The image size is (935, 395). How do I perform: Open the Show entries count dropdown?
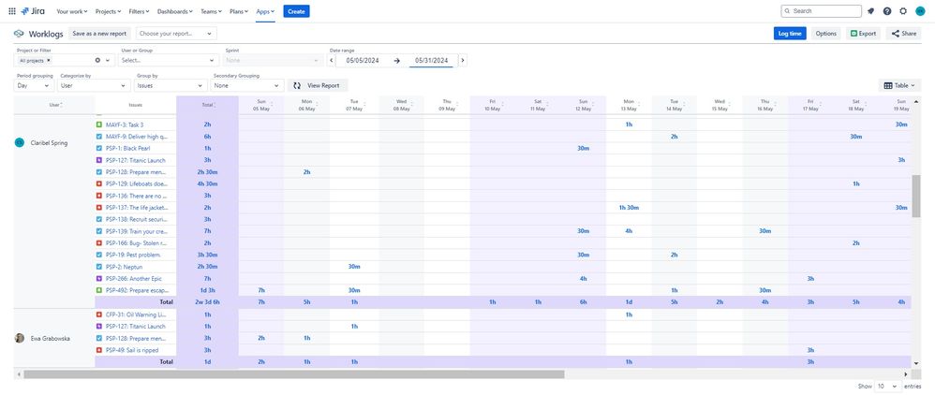pyautogui.click(x=887, y=386)
